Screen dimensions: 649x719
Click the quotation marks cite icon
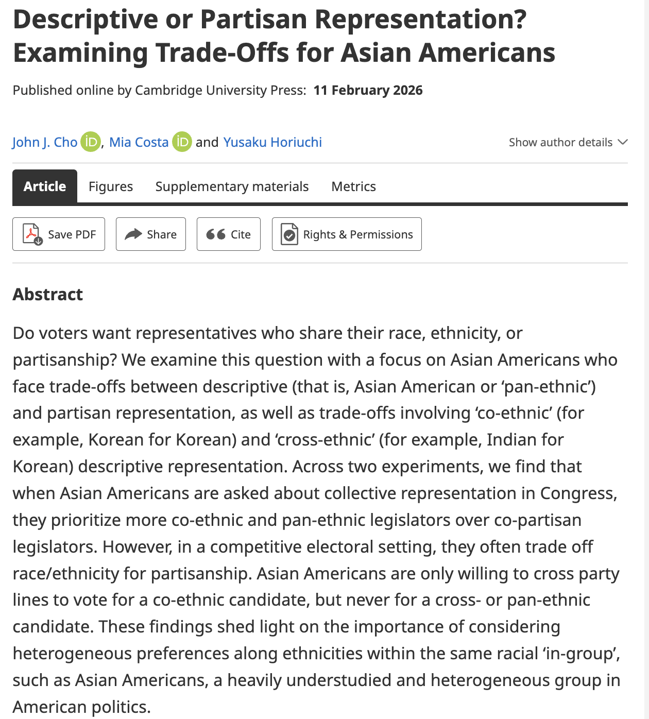(x=216, y=234)
